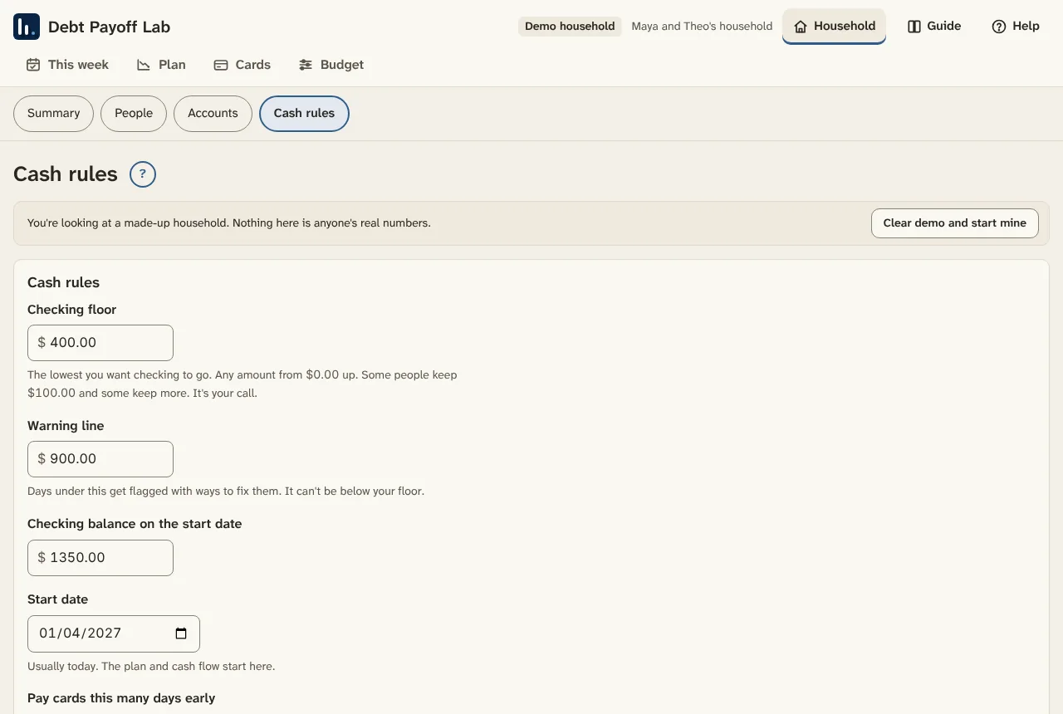
Task: Click the house icon in Household button
Action: point(801,27)
